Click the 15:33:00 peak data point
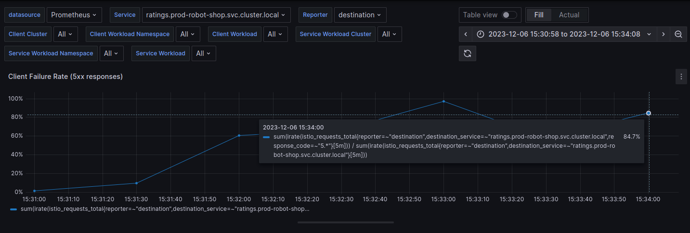This screenshot has width=690, height=233. tap(443, 101)
